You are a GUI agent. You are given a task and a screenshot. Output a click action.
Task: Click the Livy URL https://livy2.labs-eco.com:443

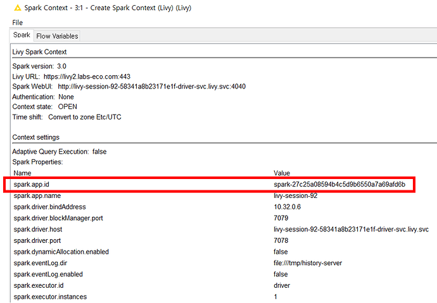pos(87,77)
